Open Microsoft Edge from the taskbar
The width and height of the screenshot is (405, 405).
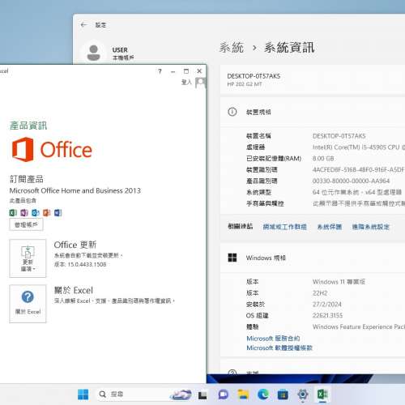point(263,394)
